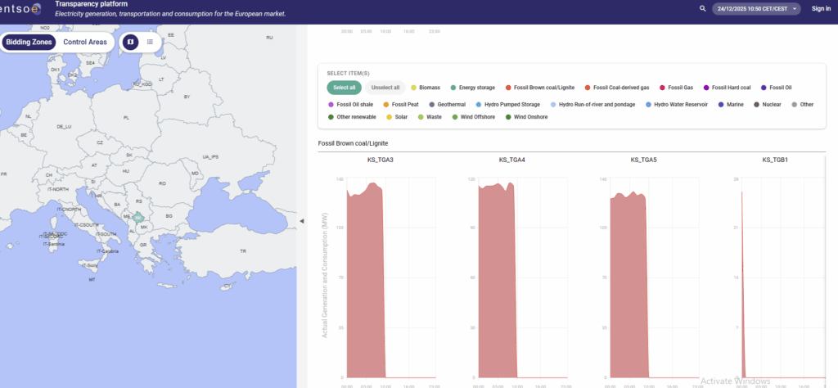The image size is (838, 388).
Task: Click the Fossil Gas color dot
Action: (662, 87)
